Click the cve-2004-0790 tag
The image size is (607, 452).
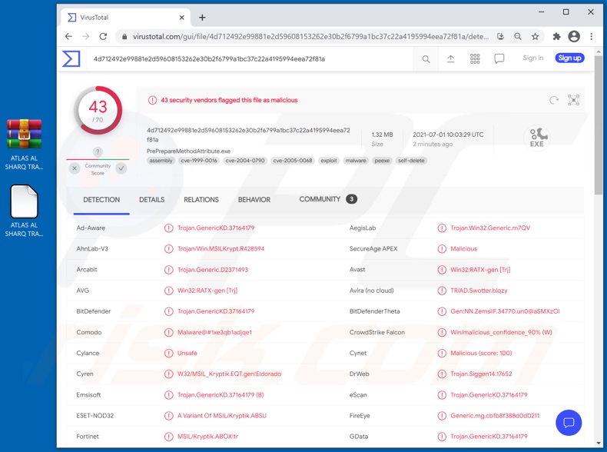pos(245,161)
